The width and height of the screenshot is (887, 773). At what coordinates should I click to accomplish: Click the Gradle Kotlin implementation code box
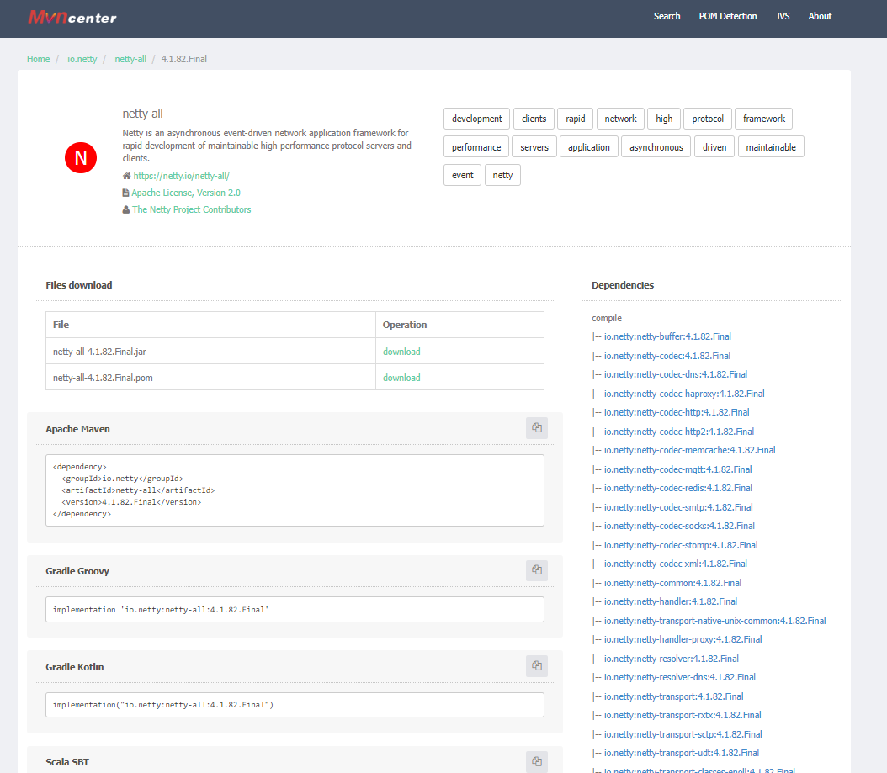point(295,705)
